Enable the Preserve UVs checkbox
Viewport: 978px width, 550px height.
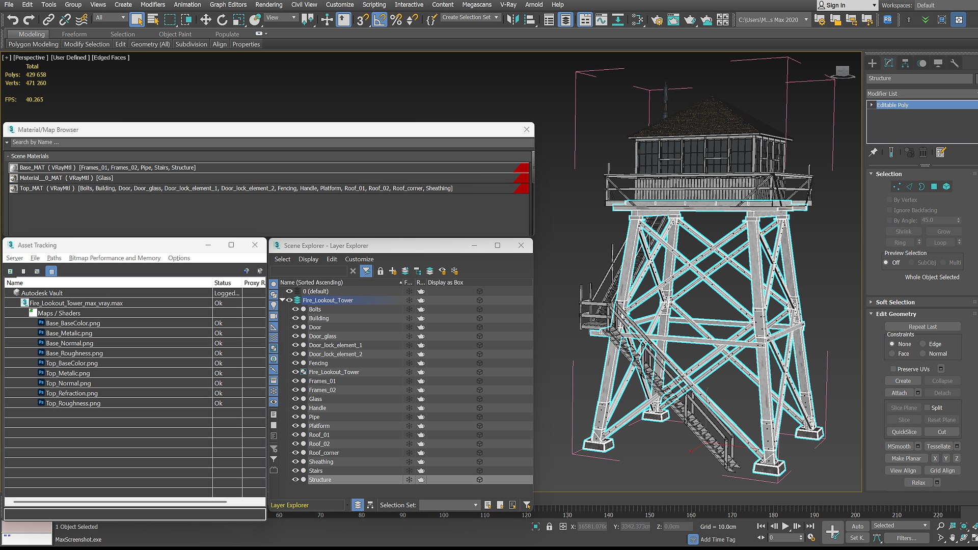[893, 369]
